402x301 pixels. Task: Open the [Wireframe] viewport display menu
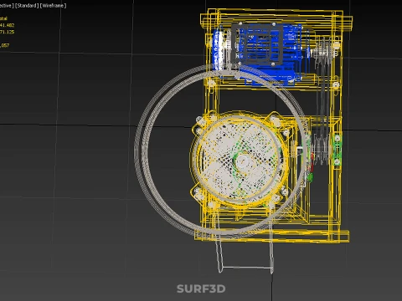click(54, 6)
